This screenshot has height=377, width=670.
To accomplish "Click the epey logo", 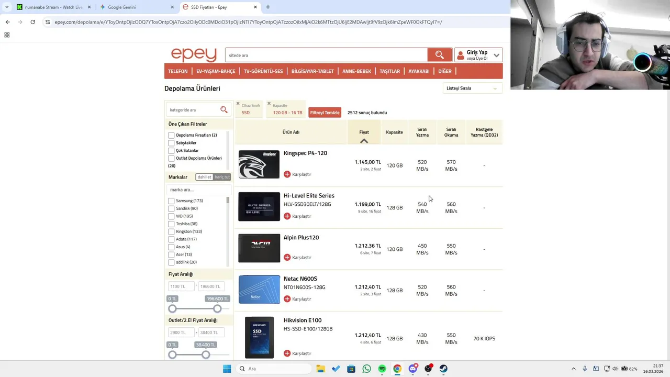I will 194,54.
